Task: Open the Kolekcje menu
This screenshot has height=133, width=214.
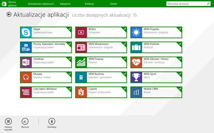Action: [x=89, y=4]
